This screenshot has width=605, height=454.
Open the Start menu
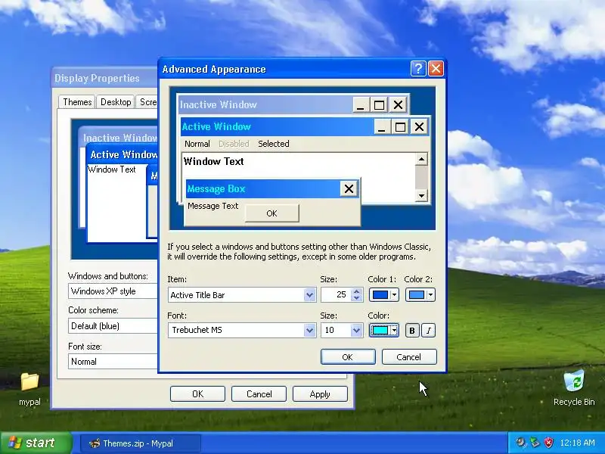[36, 443]
